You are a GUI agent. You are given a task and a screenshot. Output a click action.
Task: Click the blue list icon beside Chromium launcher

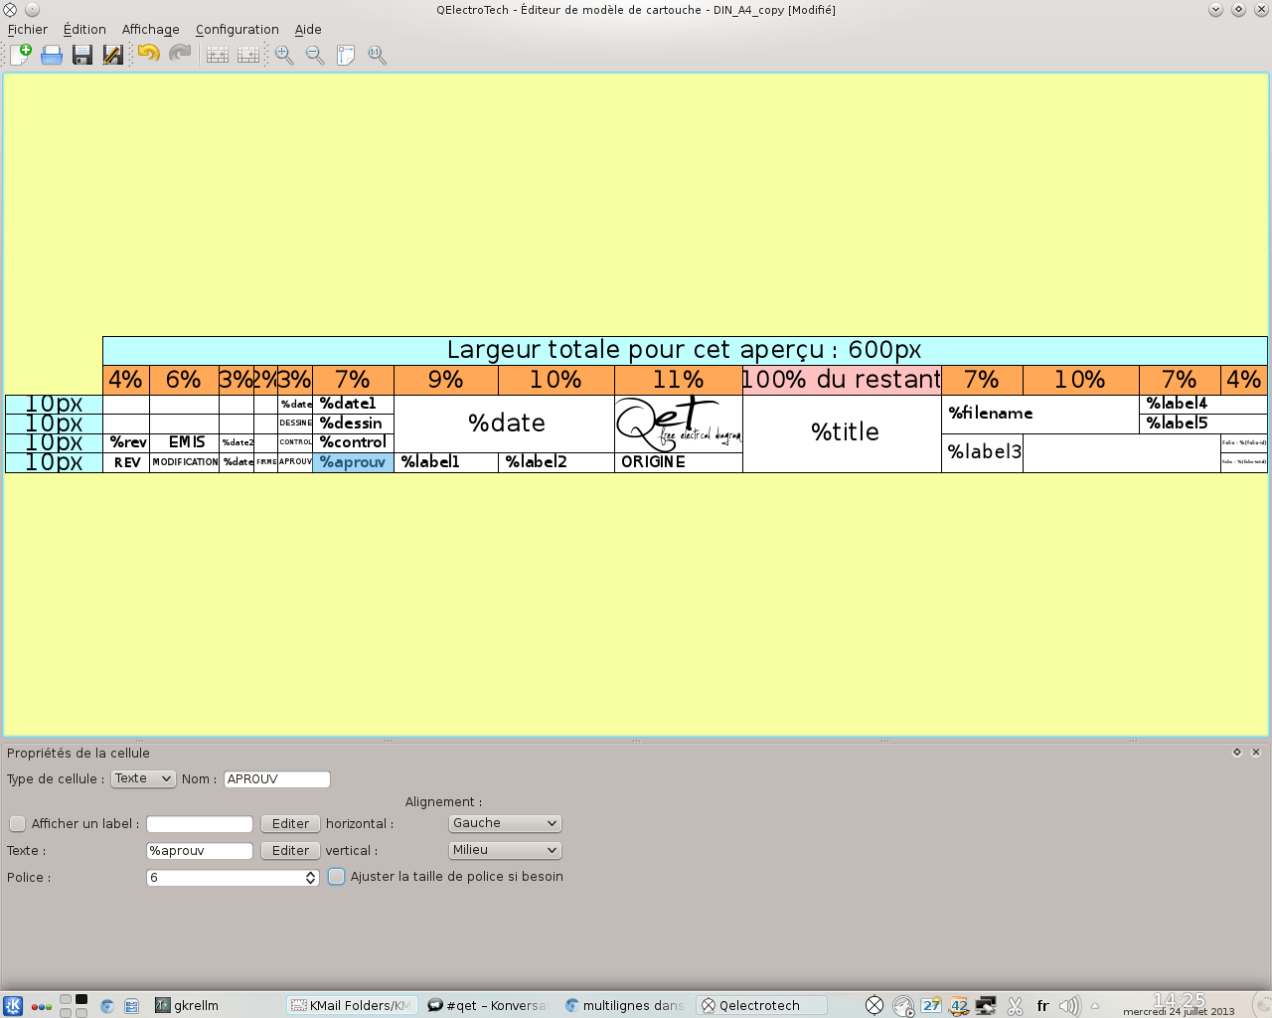click(131, 1006)
